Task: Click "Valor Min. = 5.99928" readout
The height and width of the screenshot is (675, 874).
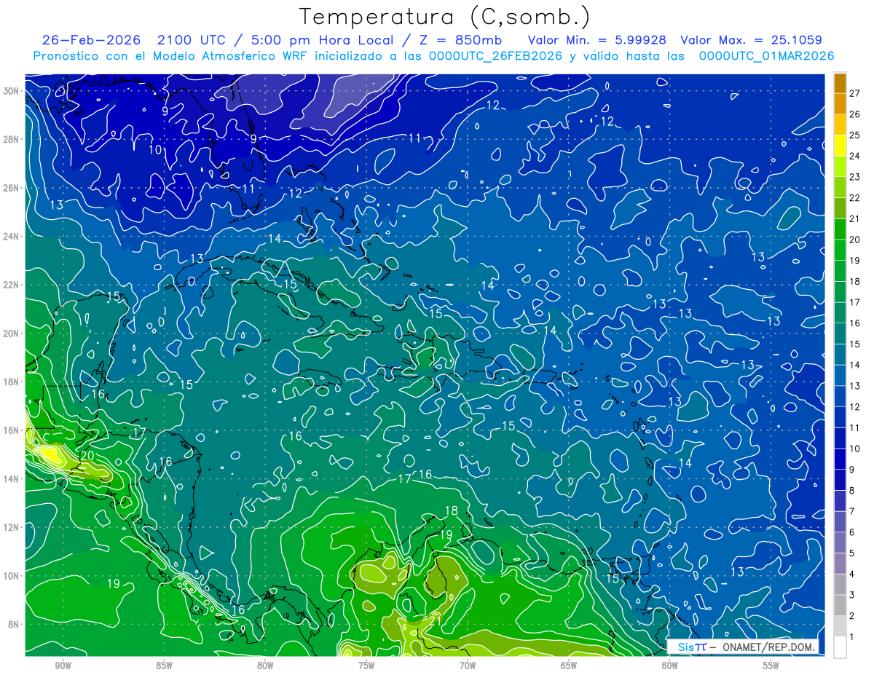Action: pyautogui.click(x=597, y=40)
